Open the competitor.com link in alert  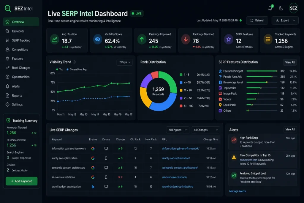248,160
